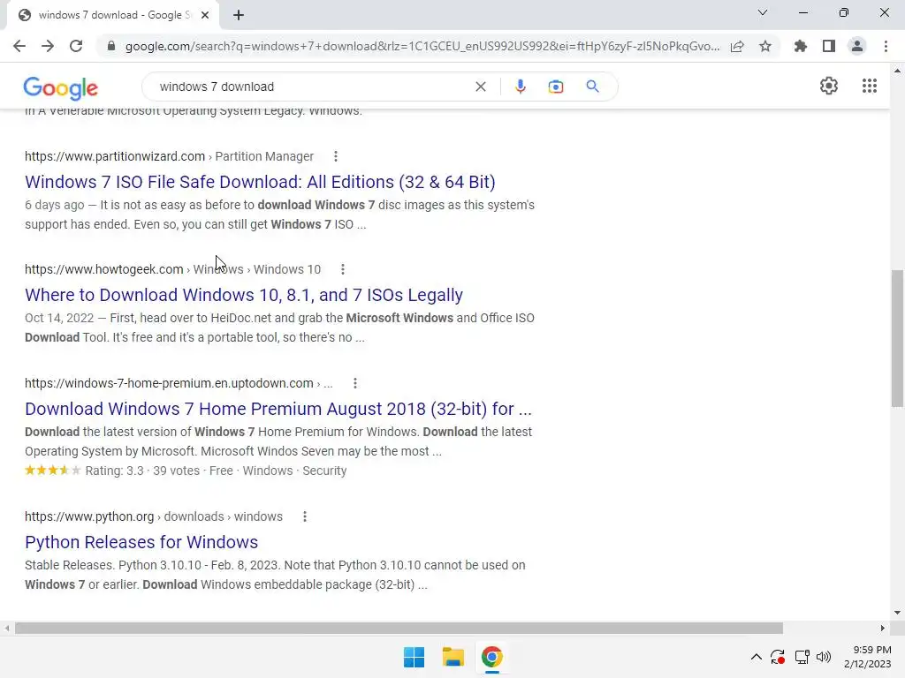Open the 'Python Releases for Windows' result

click(x=141, y=542)
